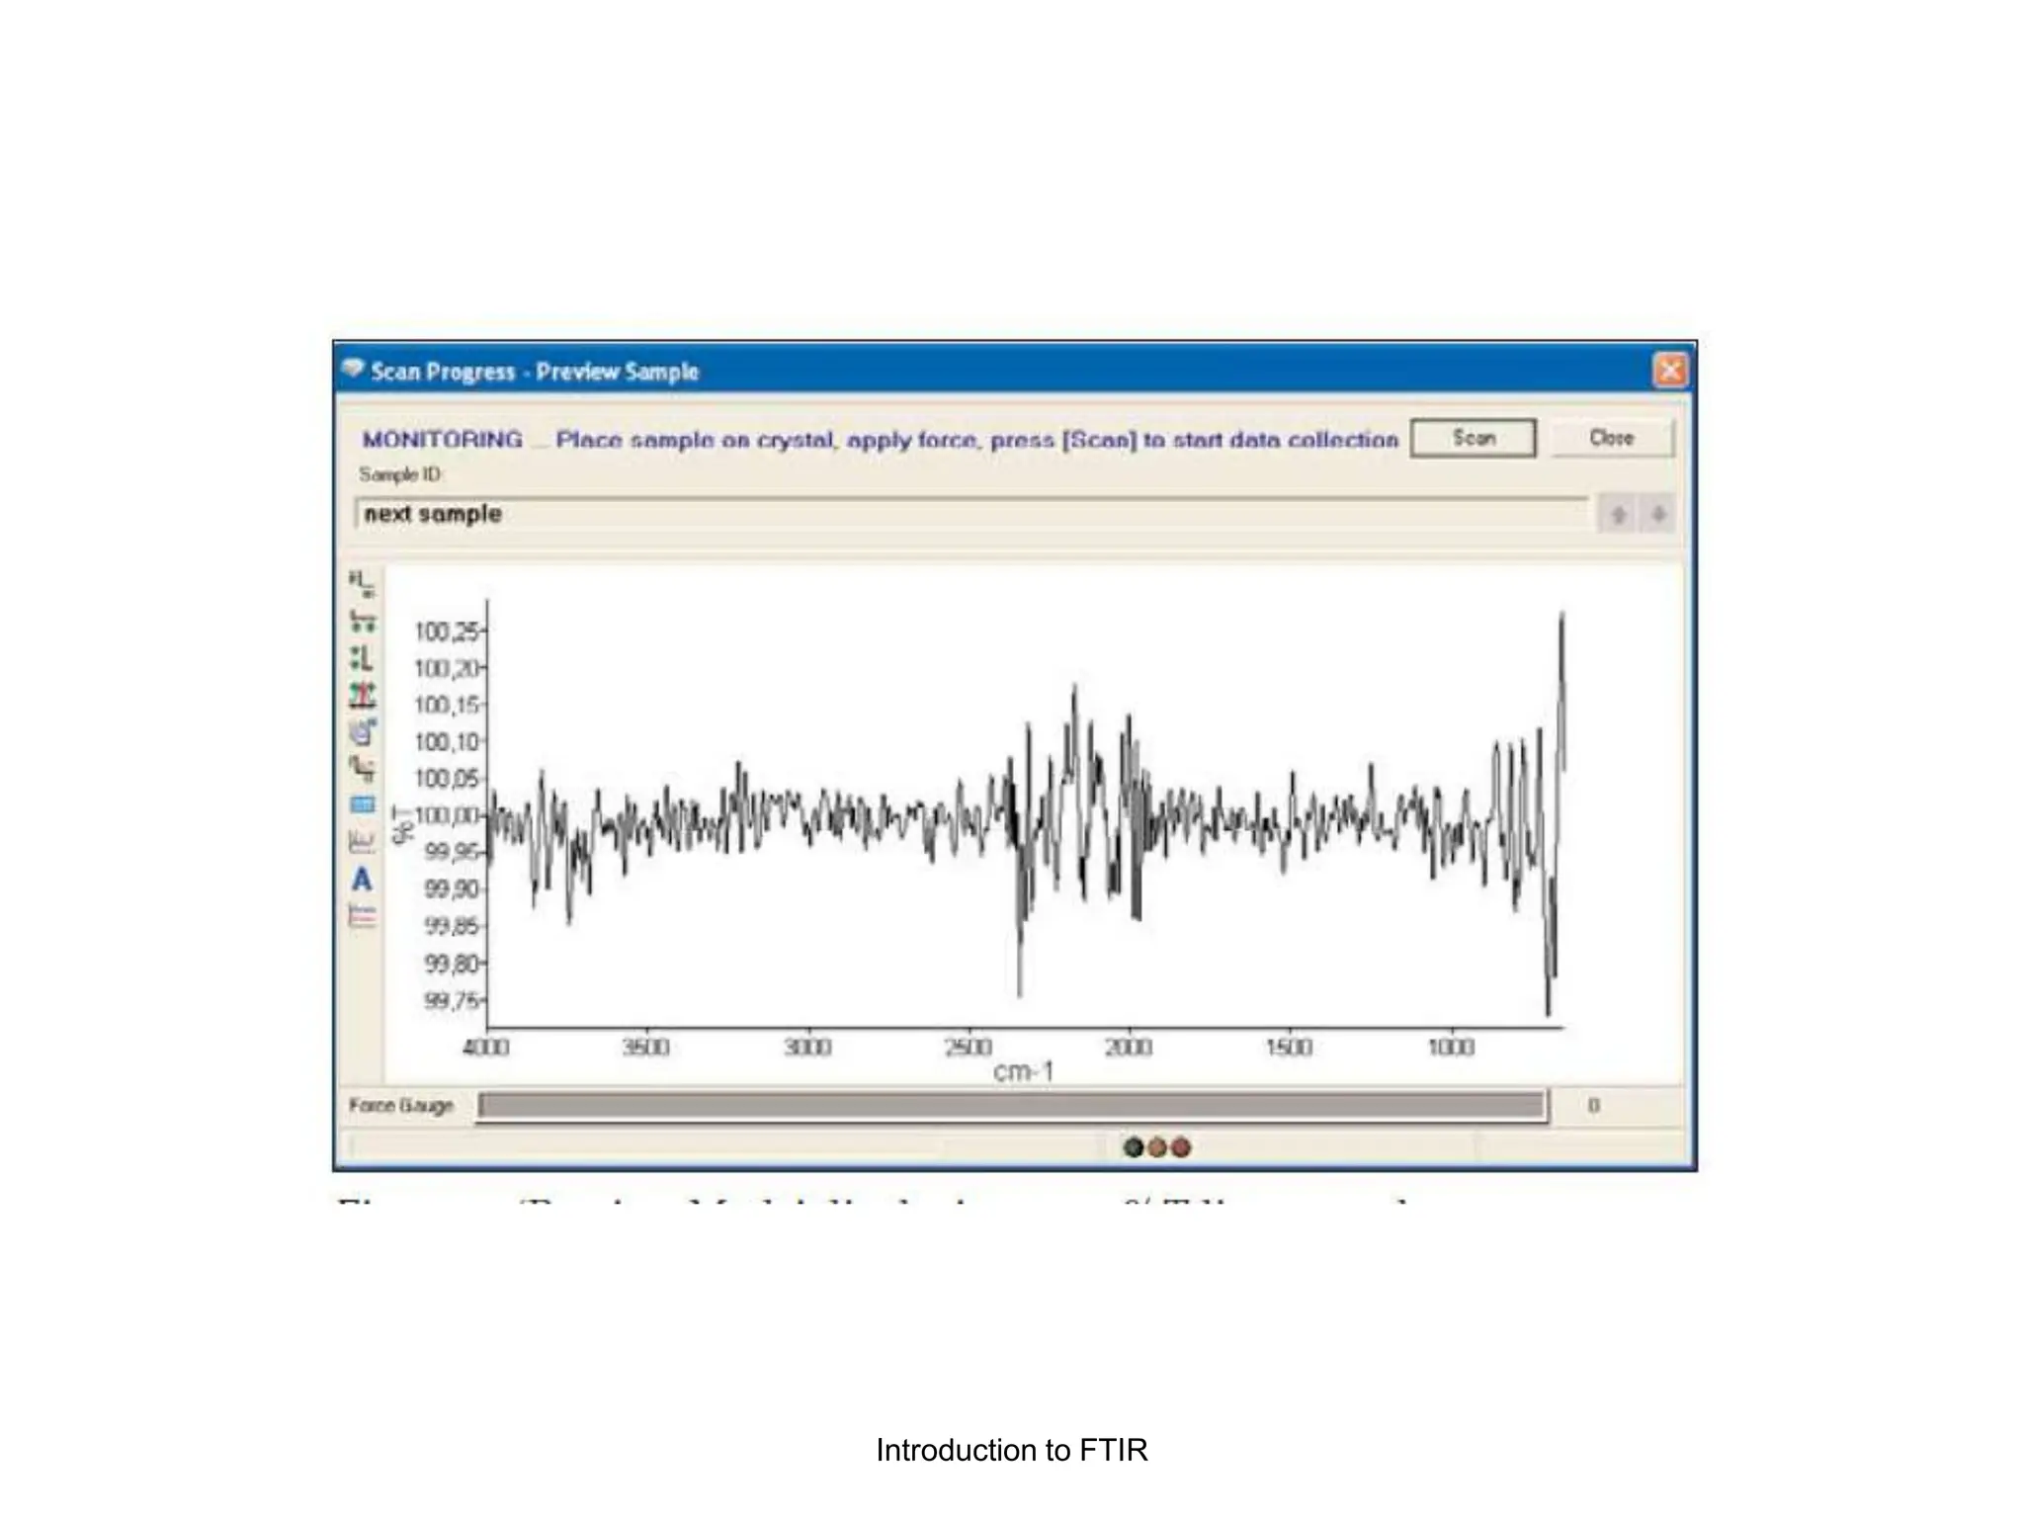Click the horizontal autoscale icon with green dots
This screenshot has width=2024, height=1518.
(x=363, y=622)
